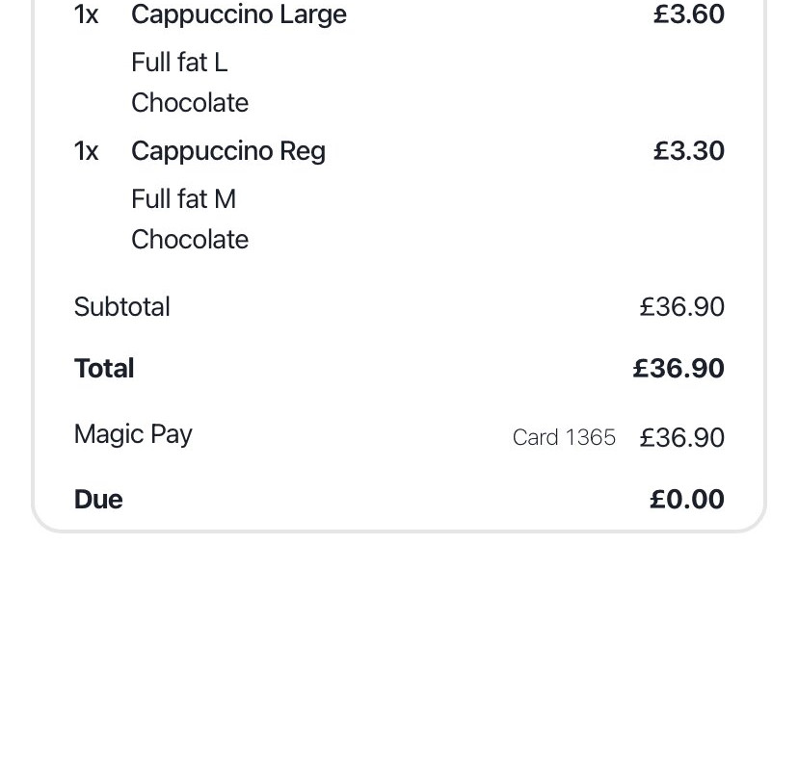
Task: Select the Due label
Action: coord(98,500)
